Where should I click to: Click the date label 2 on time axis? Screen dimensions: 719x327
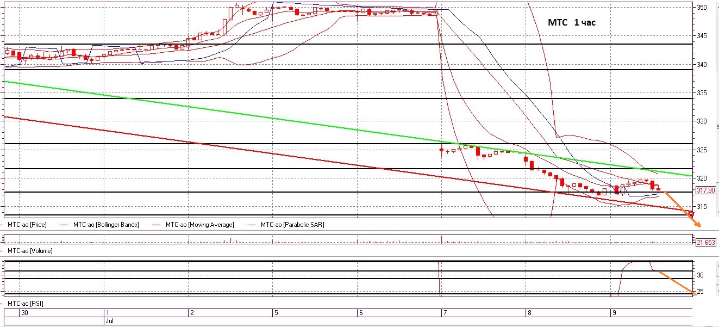192,313
